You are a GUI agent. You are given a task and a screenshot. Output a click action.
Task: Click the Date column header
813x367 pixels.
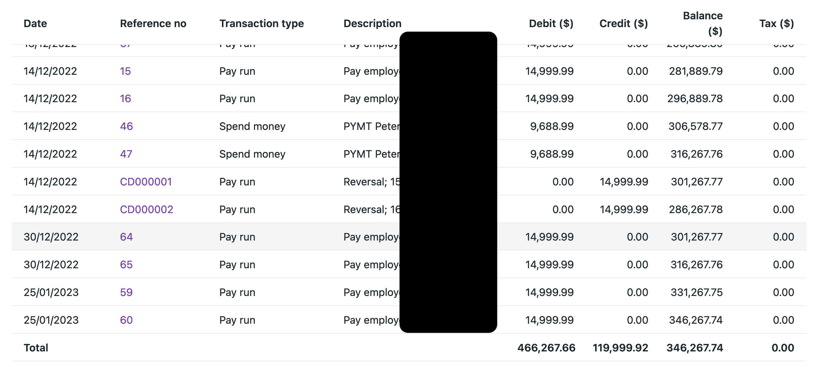coord(35,23)
